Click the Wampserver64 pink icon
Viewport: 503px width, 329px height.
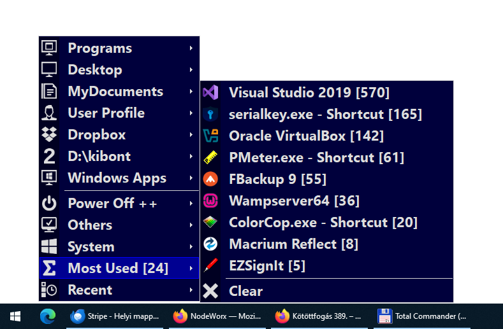[210, 201]
